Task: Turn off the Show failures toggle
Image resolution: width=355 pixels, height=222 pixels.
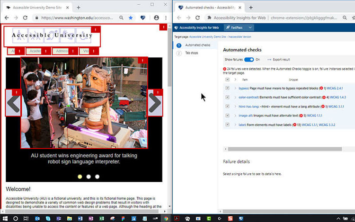Action: [x=248, y=60]
